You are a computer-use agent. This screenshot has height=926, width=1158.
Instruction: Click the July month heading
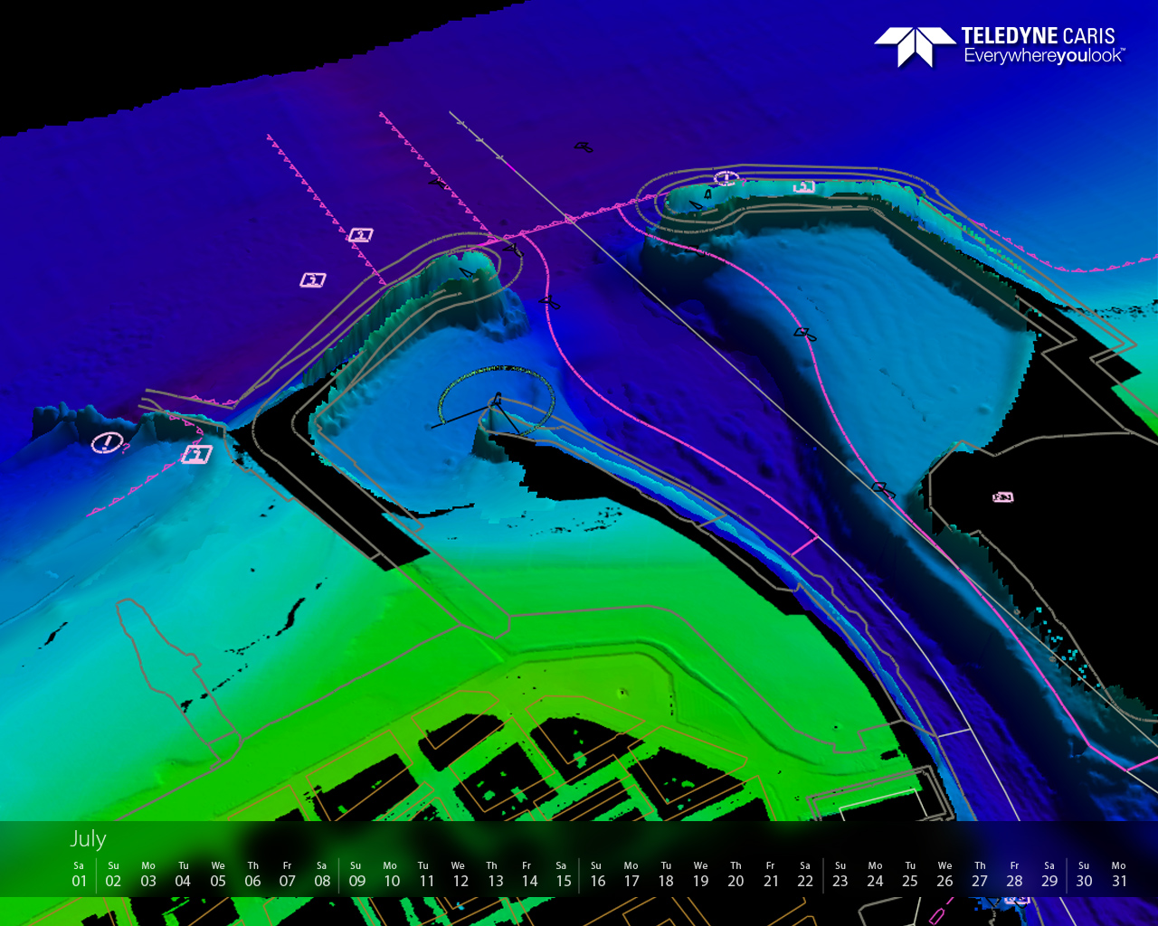pyautogui.click(x=89, y=839)
